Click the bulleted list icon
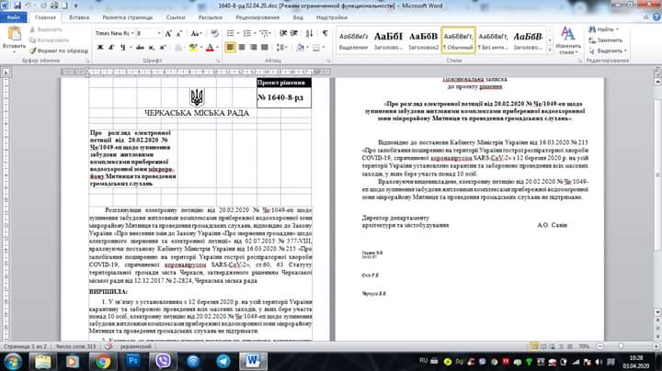The width and height of the screenshot is (662, 371). pyautogui.click(x=231, y=33)
